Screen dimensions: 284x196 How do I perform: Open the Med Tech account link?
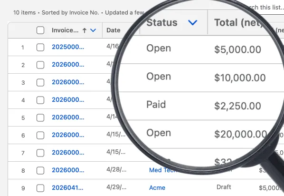[x=162, y=170]
